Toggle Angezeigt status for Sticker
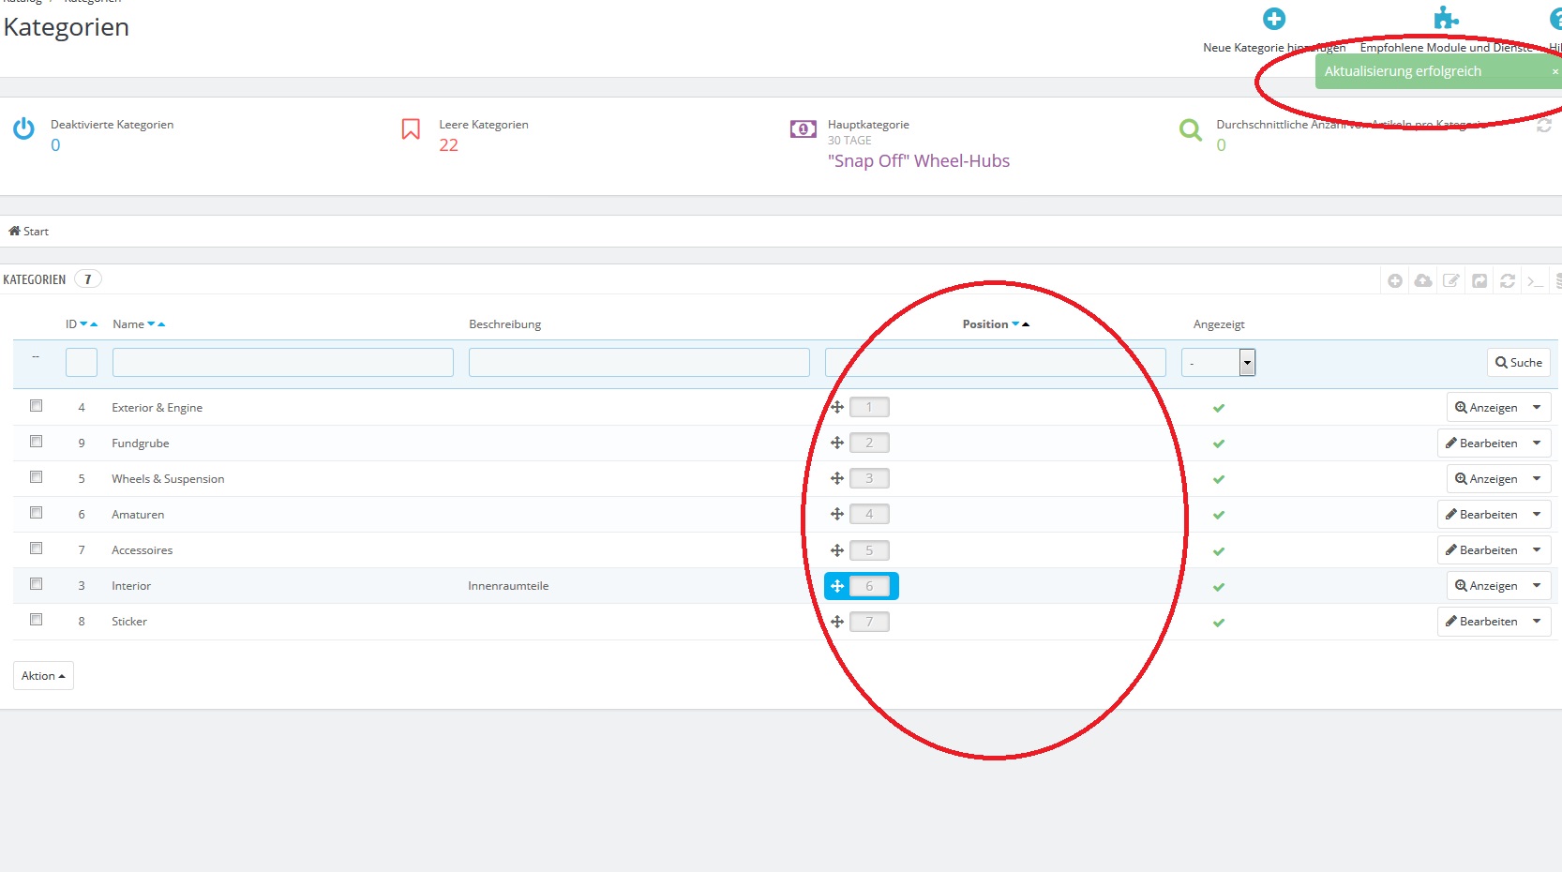 point(1219,623)
